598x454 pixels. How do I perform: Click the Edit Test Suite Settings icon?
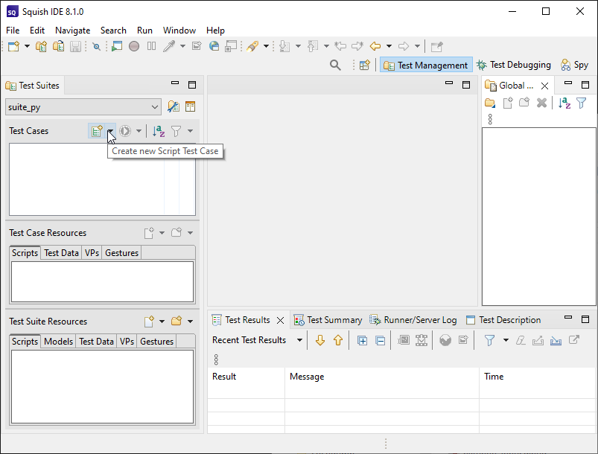click(174, 106)
